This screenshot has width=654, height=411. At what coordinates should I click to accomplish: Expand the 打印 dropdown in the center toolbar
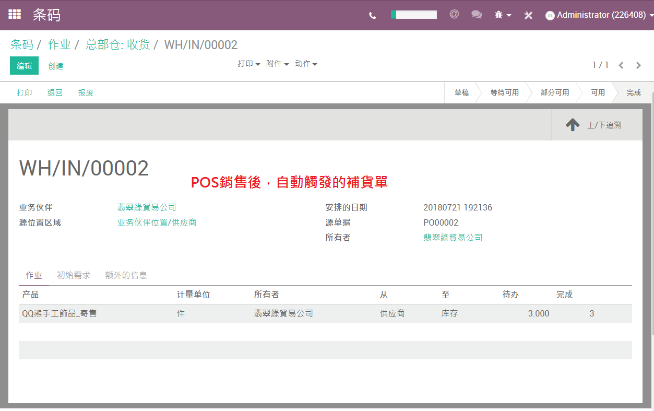[249, 64]
